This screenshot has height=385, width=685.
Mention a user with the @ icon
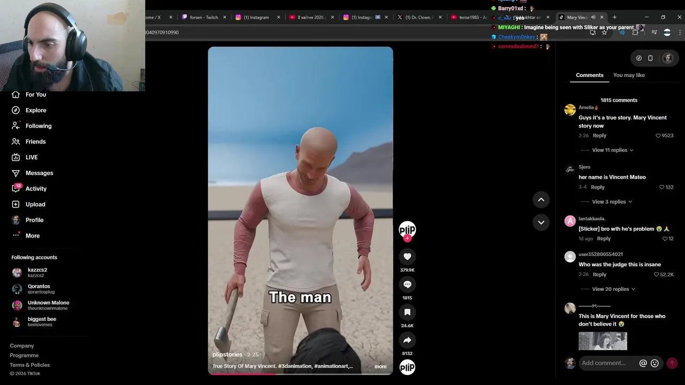point(643,363)
